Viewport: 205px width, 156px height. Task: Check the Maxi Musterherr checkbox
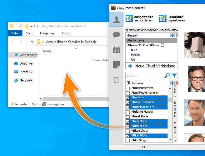tap(128, 88)
